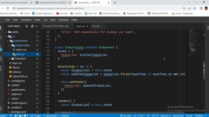
Task: Open Ln 1, Col 1 go-to-line
Action: (139, 116)
